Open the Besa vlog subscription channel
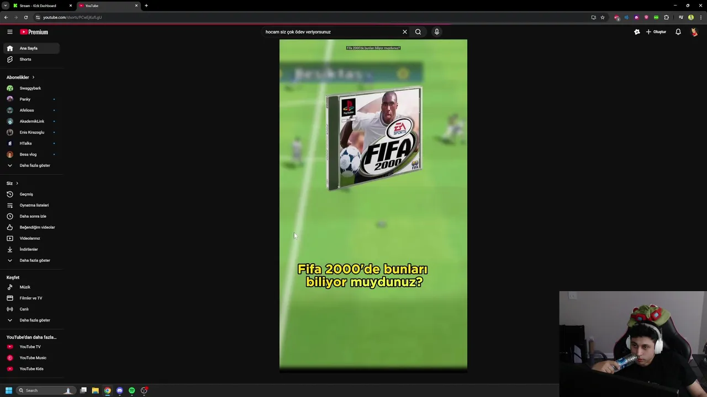The image size is (707, 397). pyautogui.click(x=31, y=154)
